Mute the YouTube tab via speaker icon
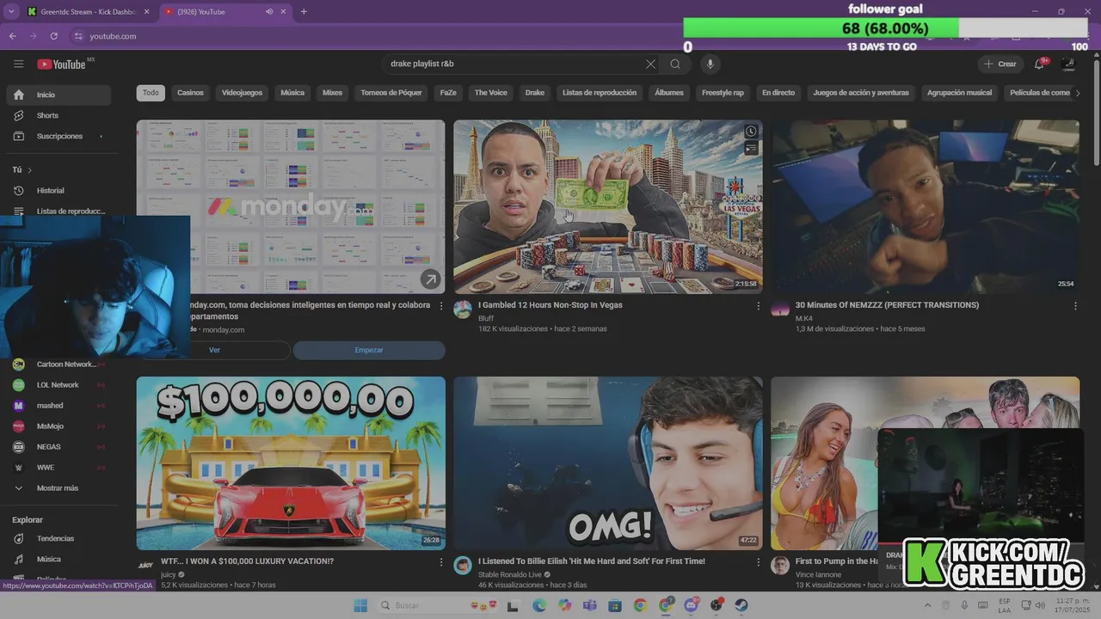Screen dimensions: 1101x619 tap(270, 11)
